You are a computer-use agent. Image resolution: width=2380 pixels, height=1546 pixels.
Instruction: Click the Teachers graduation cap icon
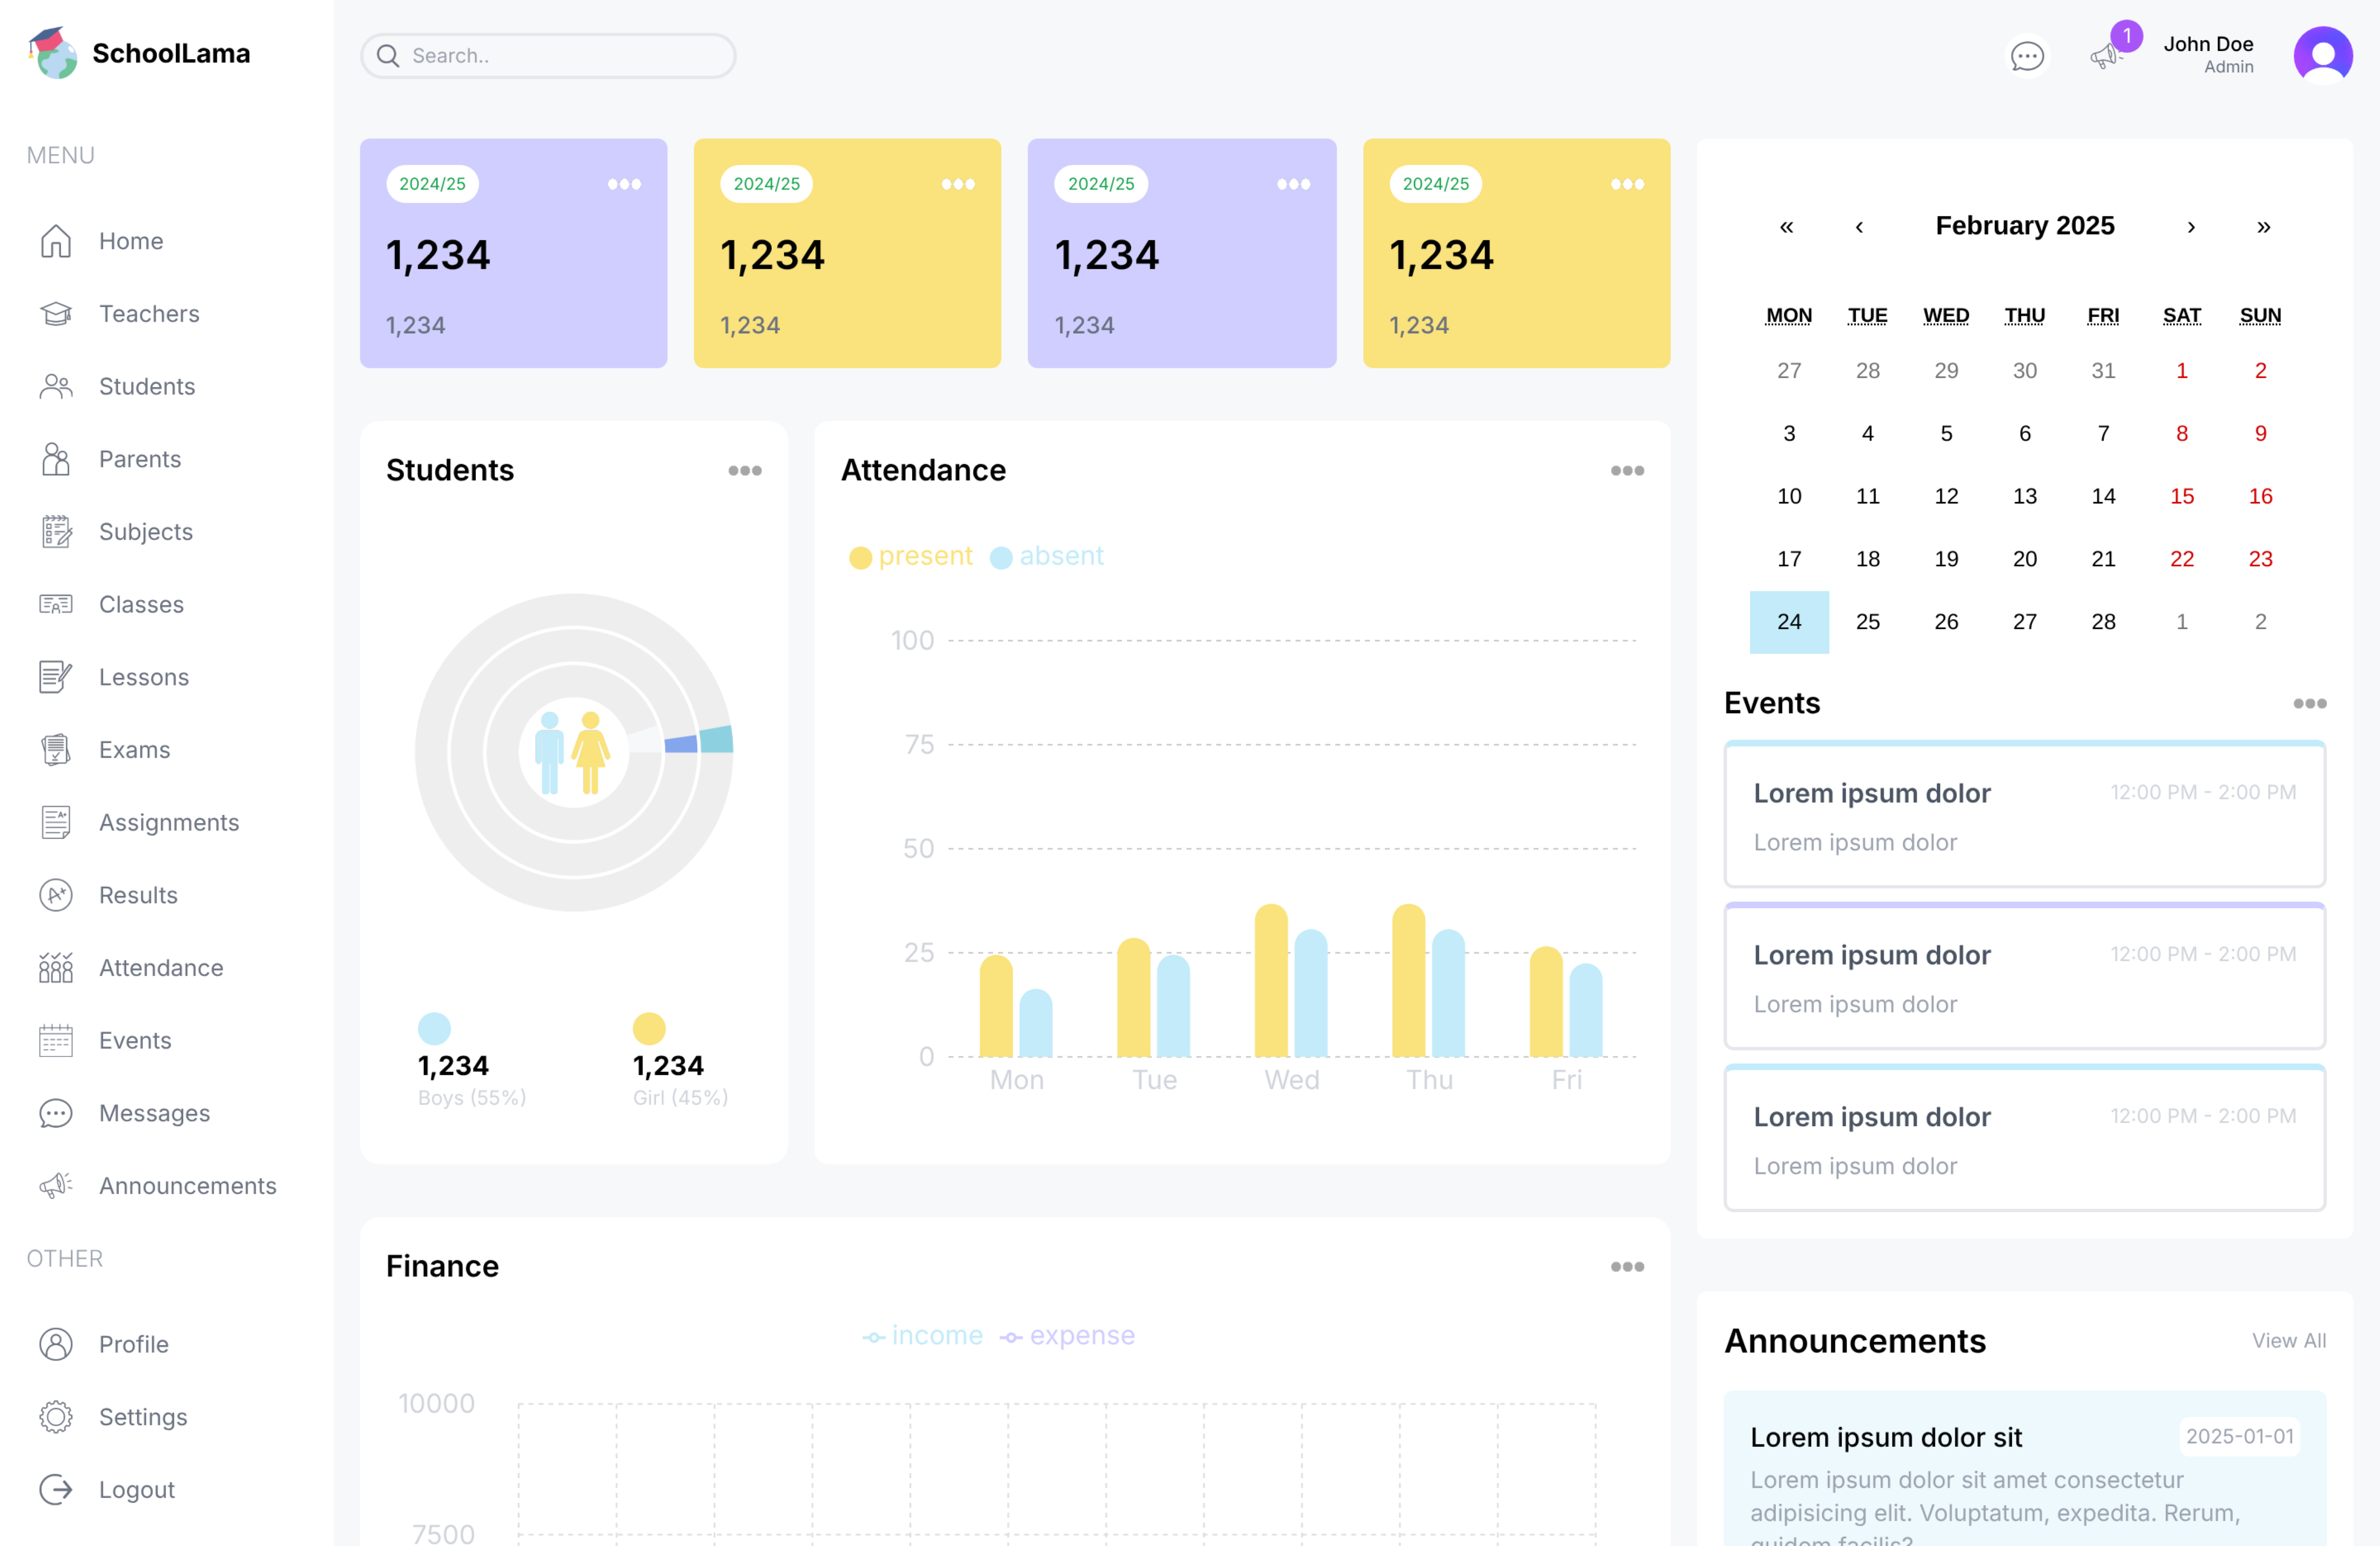pyautogui.click(x=56, y=314)
